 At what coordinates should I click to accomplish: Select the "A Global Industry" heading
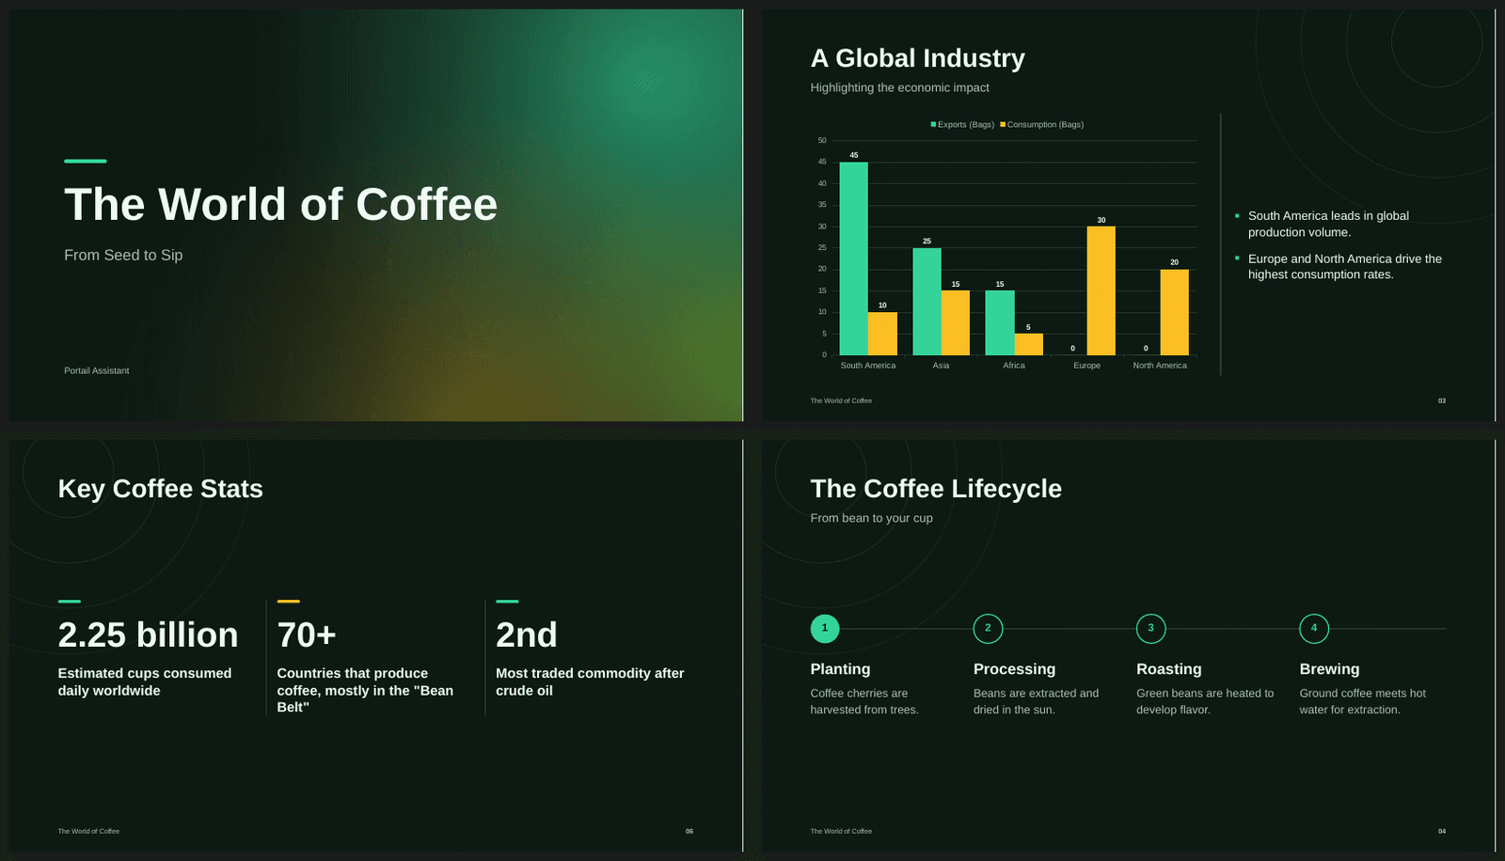coord(917,58)
